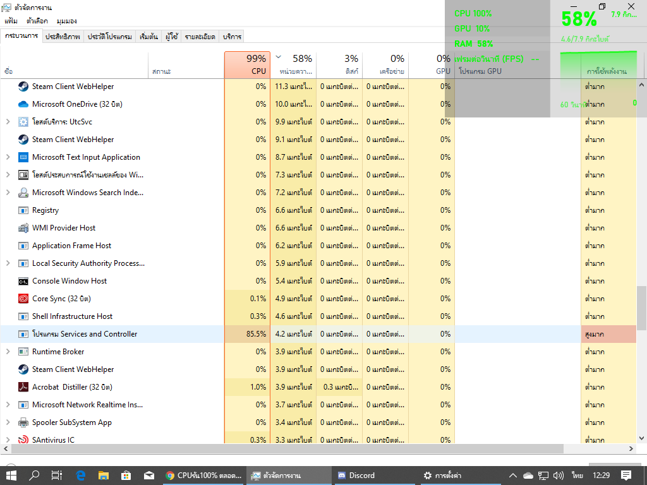
Task: Show hidden system tray icons
Action: click(512, 476)
